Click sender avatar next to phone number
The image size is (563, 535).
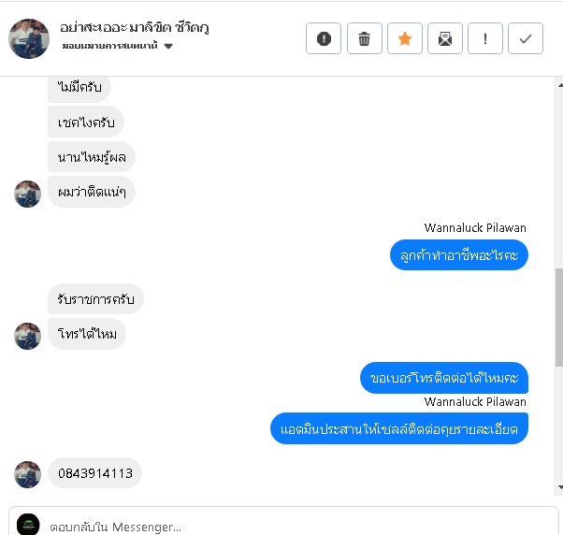(28, 474)
